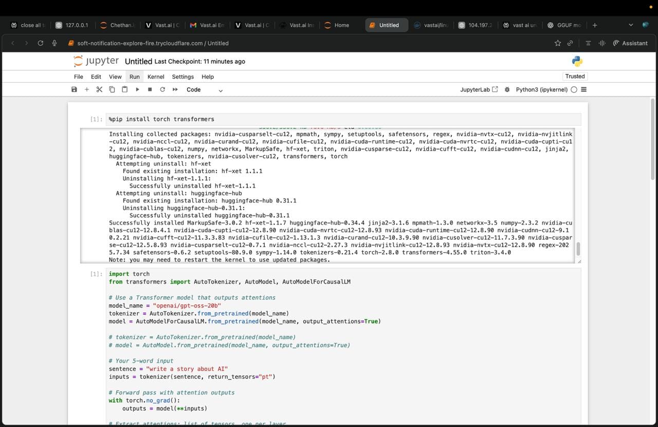658x427 pixels.
Task: Save the notebook with the floppy disk icon
Action: tap(74, 89)
